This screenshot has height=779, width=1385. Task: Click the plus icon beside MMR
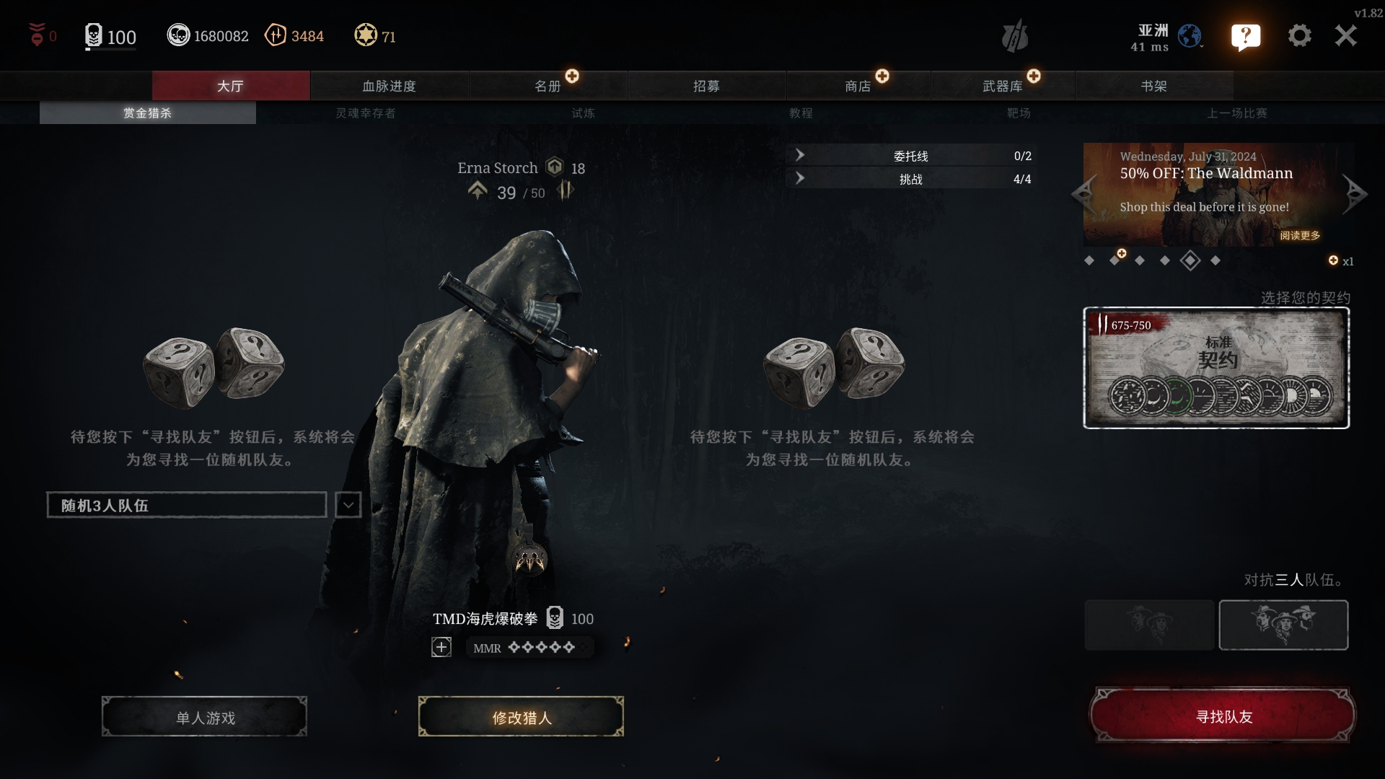[x=441, y=647]
